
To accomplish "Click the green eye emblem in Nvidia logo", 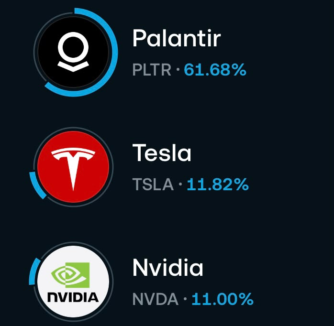I will pyautogui.click(x=70, y=275).
